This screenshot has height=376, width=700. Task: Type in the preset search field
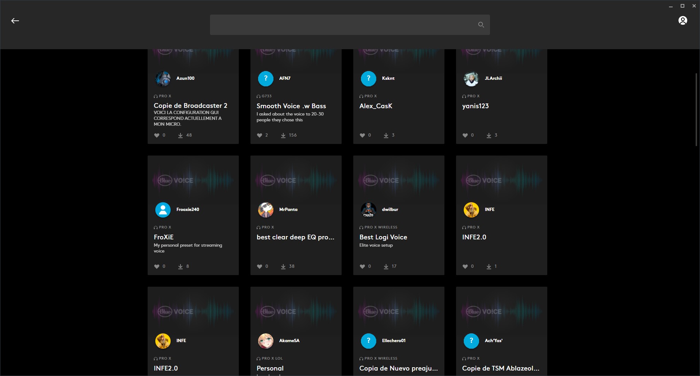click(x=343, y=25)
